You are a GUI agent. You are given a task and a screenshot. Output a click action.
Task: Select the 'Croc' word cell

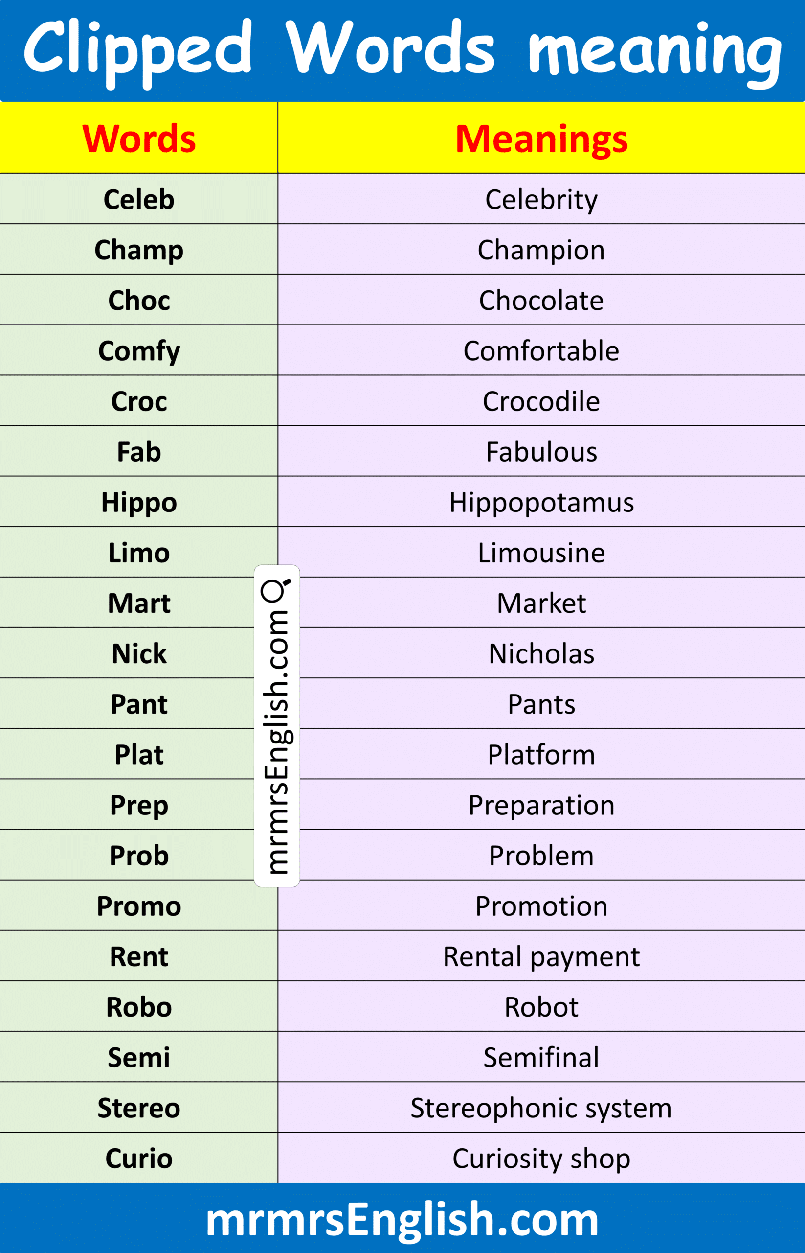(x=139, y=401)
